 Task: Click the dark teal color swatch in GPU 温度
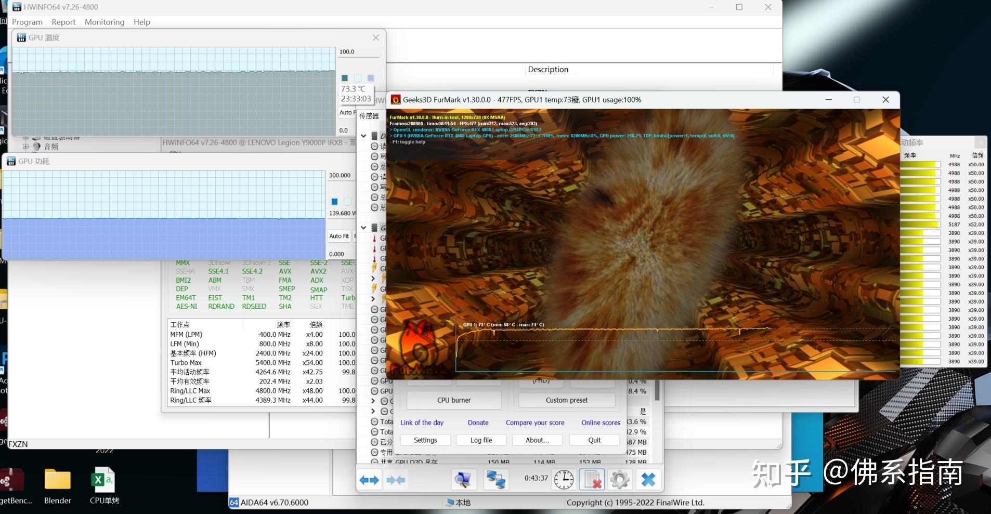pyautogui.click(x=344, y=78)
